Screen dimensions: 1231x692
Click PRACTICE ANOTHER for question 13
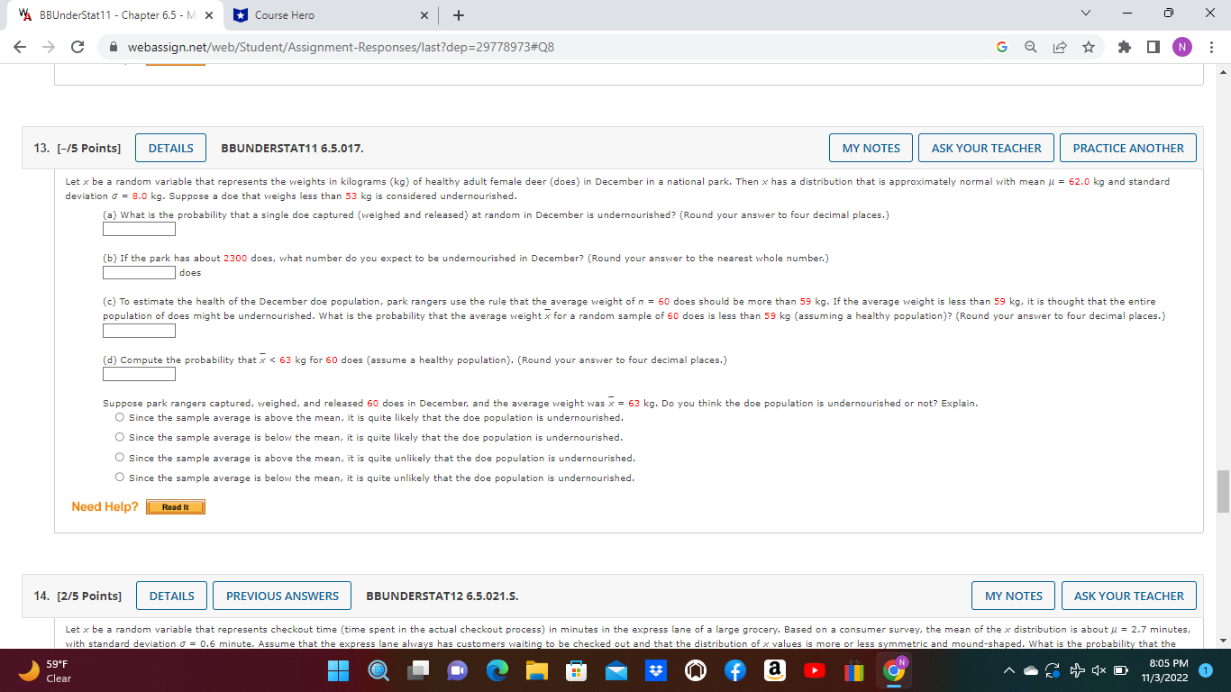point(1128,148)
